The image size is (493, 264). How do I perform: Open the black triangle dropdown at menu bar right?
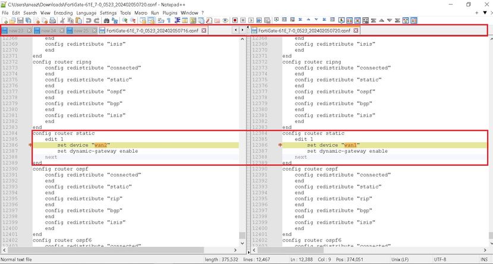[485, 13]
